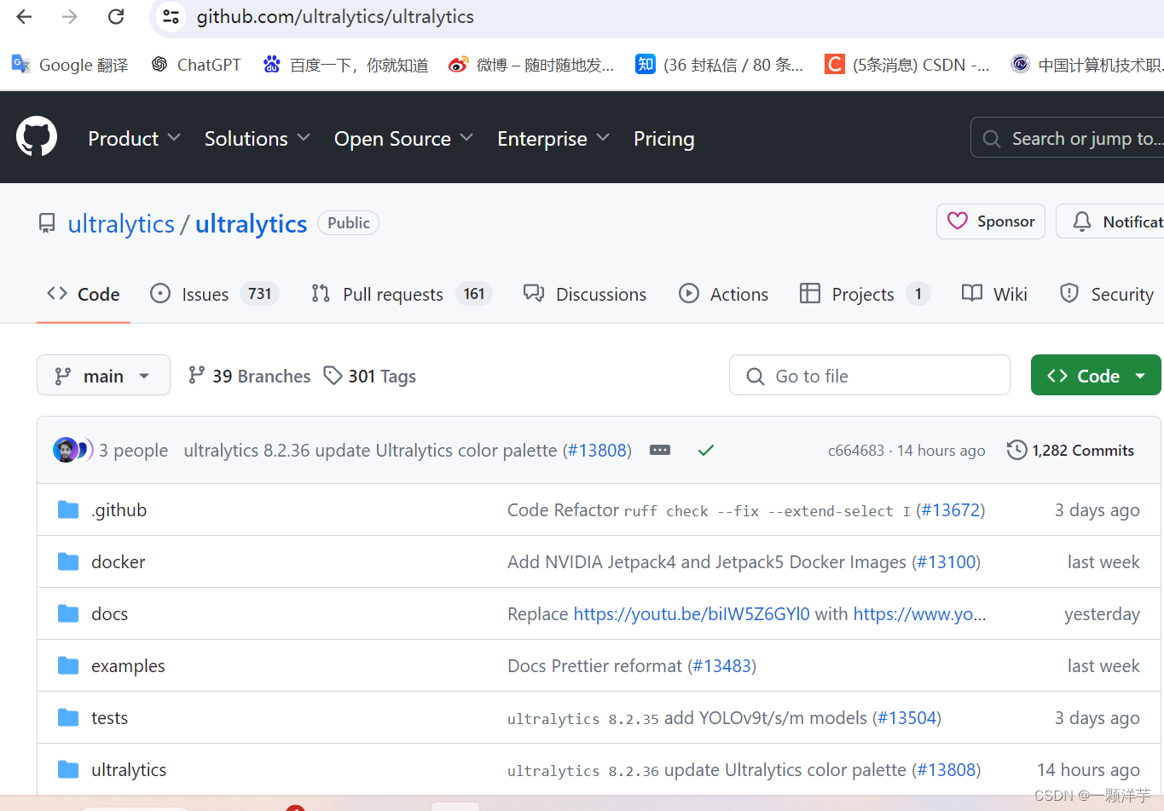Open the ultralytics owner link
Screen dimensions: 1164x811
click(121, 223)
